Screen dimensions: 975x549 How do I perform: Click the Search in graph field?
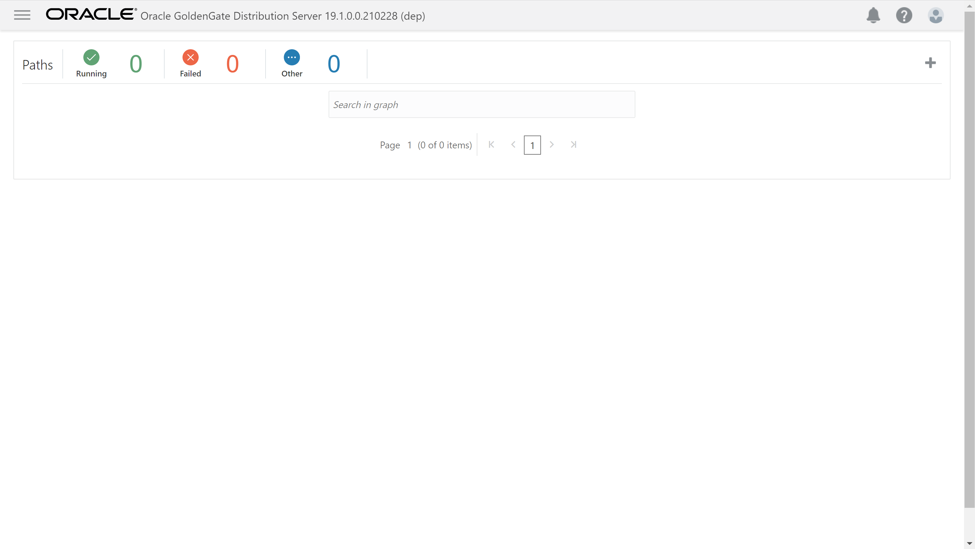click(x=482, y=104)
